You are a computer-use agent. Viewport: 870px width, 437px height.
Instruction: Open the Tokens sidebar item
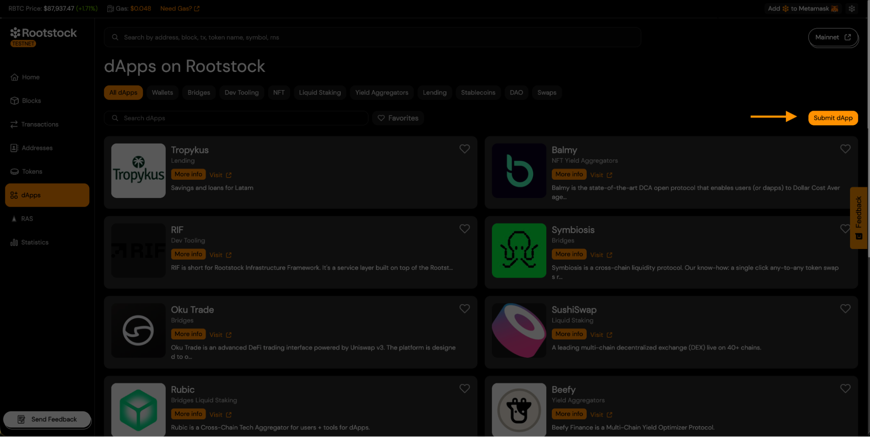[x=32, y=171]
